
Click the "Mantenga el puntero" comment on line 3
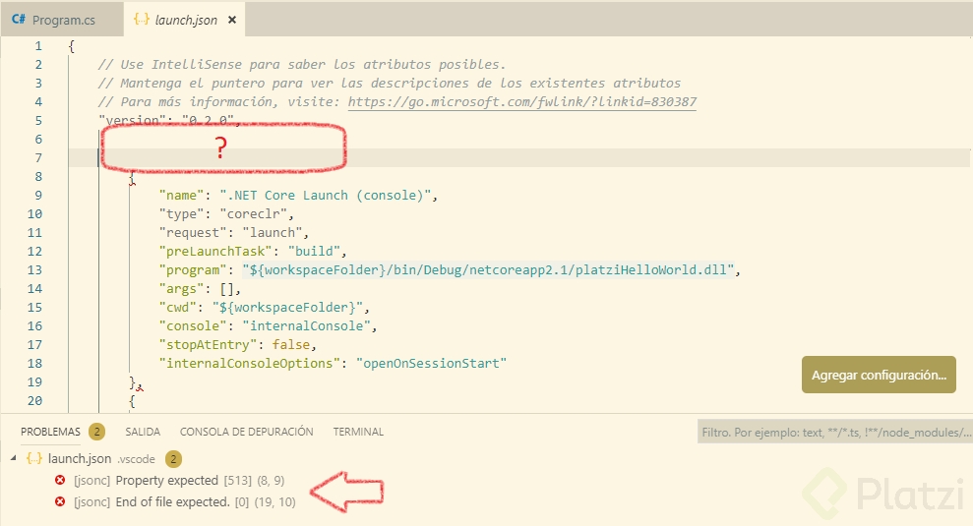389,84
